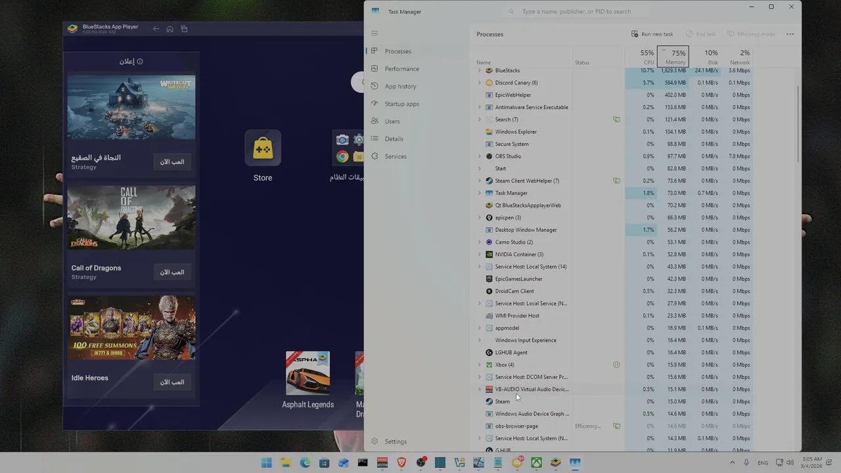
Task: Select the DroidCam Client process icon
Action: point(489,291)
